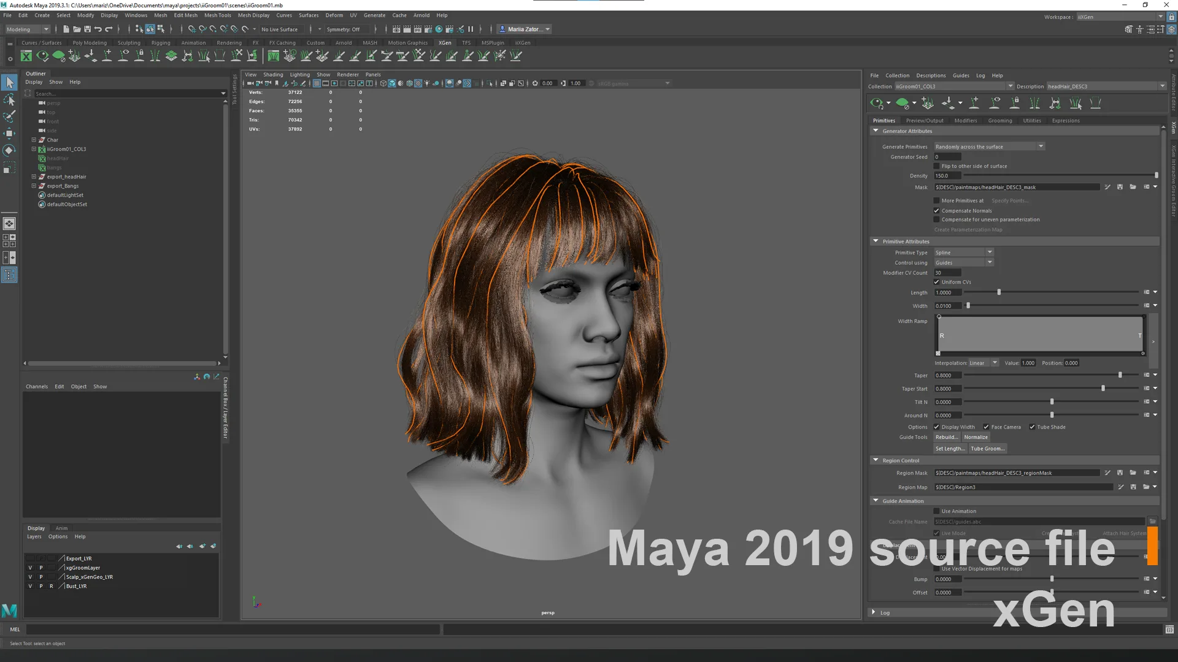This screenshot has height=662, width=1178.
Task: Select the Add Guides tool in XGen toolbar
Action: point(974,103)
